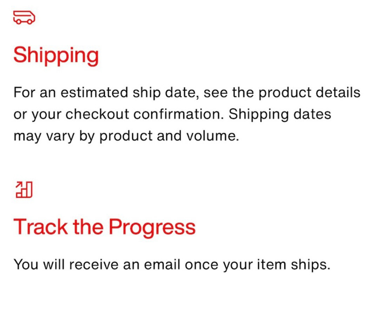Click "For an" opening the shipping paragraph

coord(35,93)
